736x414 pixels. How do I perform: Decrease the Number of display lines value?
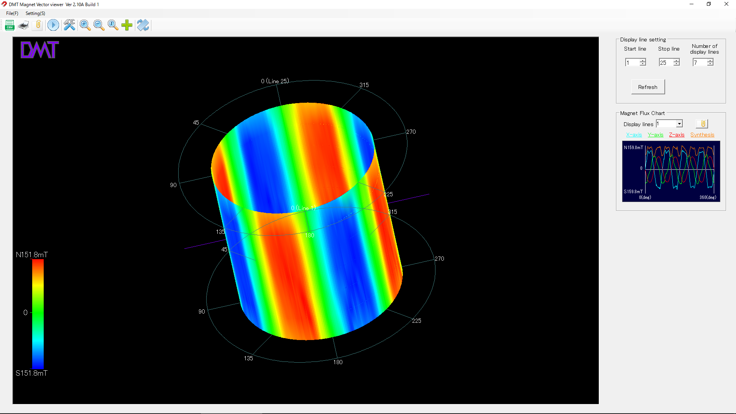710,64
